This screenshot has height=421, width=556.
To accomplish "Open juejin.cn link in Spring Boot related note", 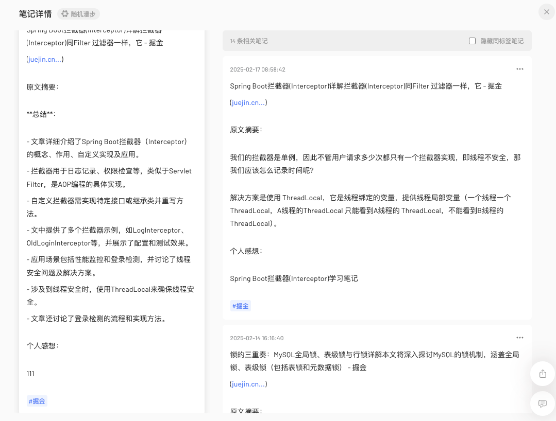I will click(248, 102).
